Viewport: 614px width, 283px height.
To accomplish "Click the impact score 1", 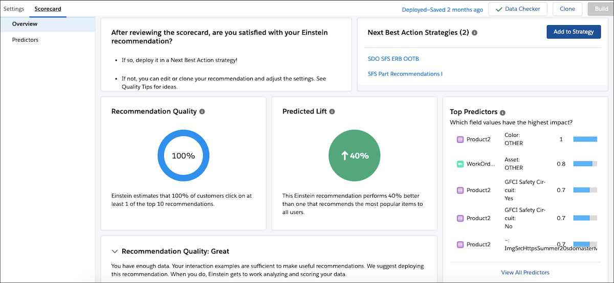I will coord(561,139).
